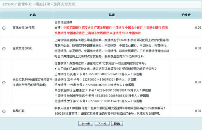Click the 上一步 button
202x130 pixels.
tap(86, 124)
